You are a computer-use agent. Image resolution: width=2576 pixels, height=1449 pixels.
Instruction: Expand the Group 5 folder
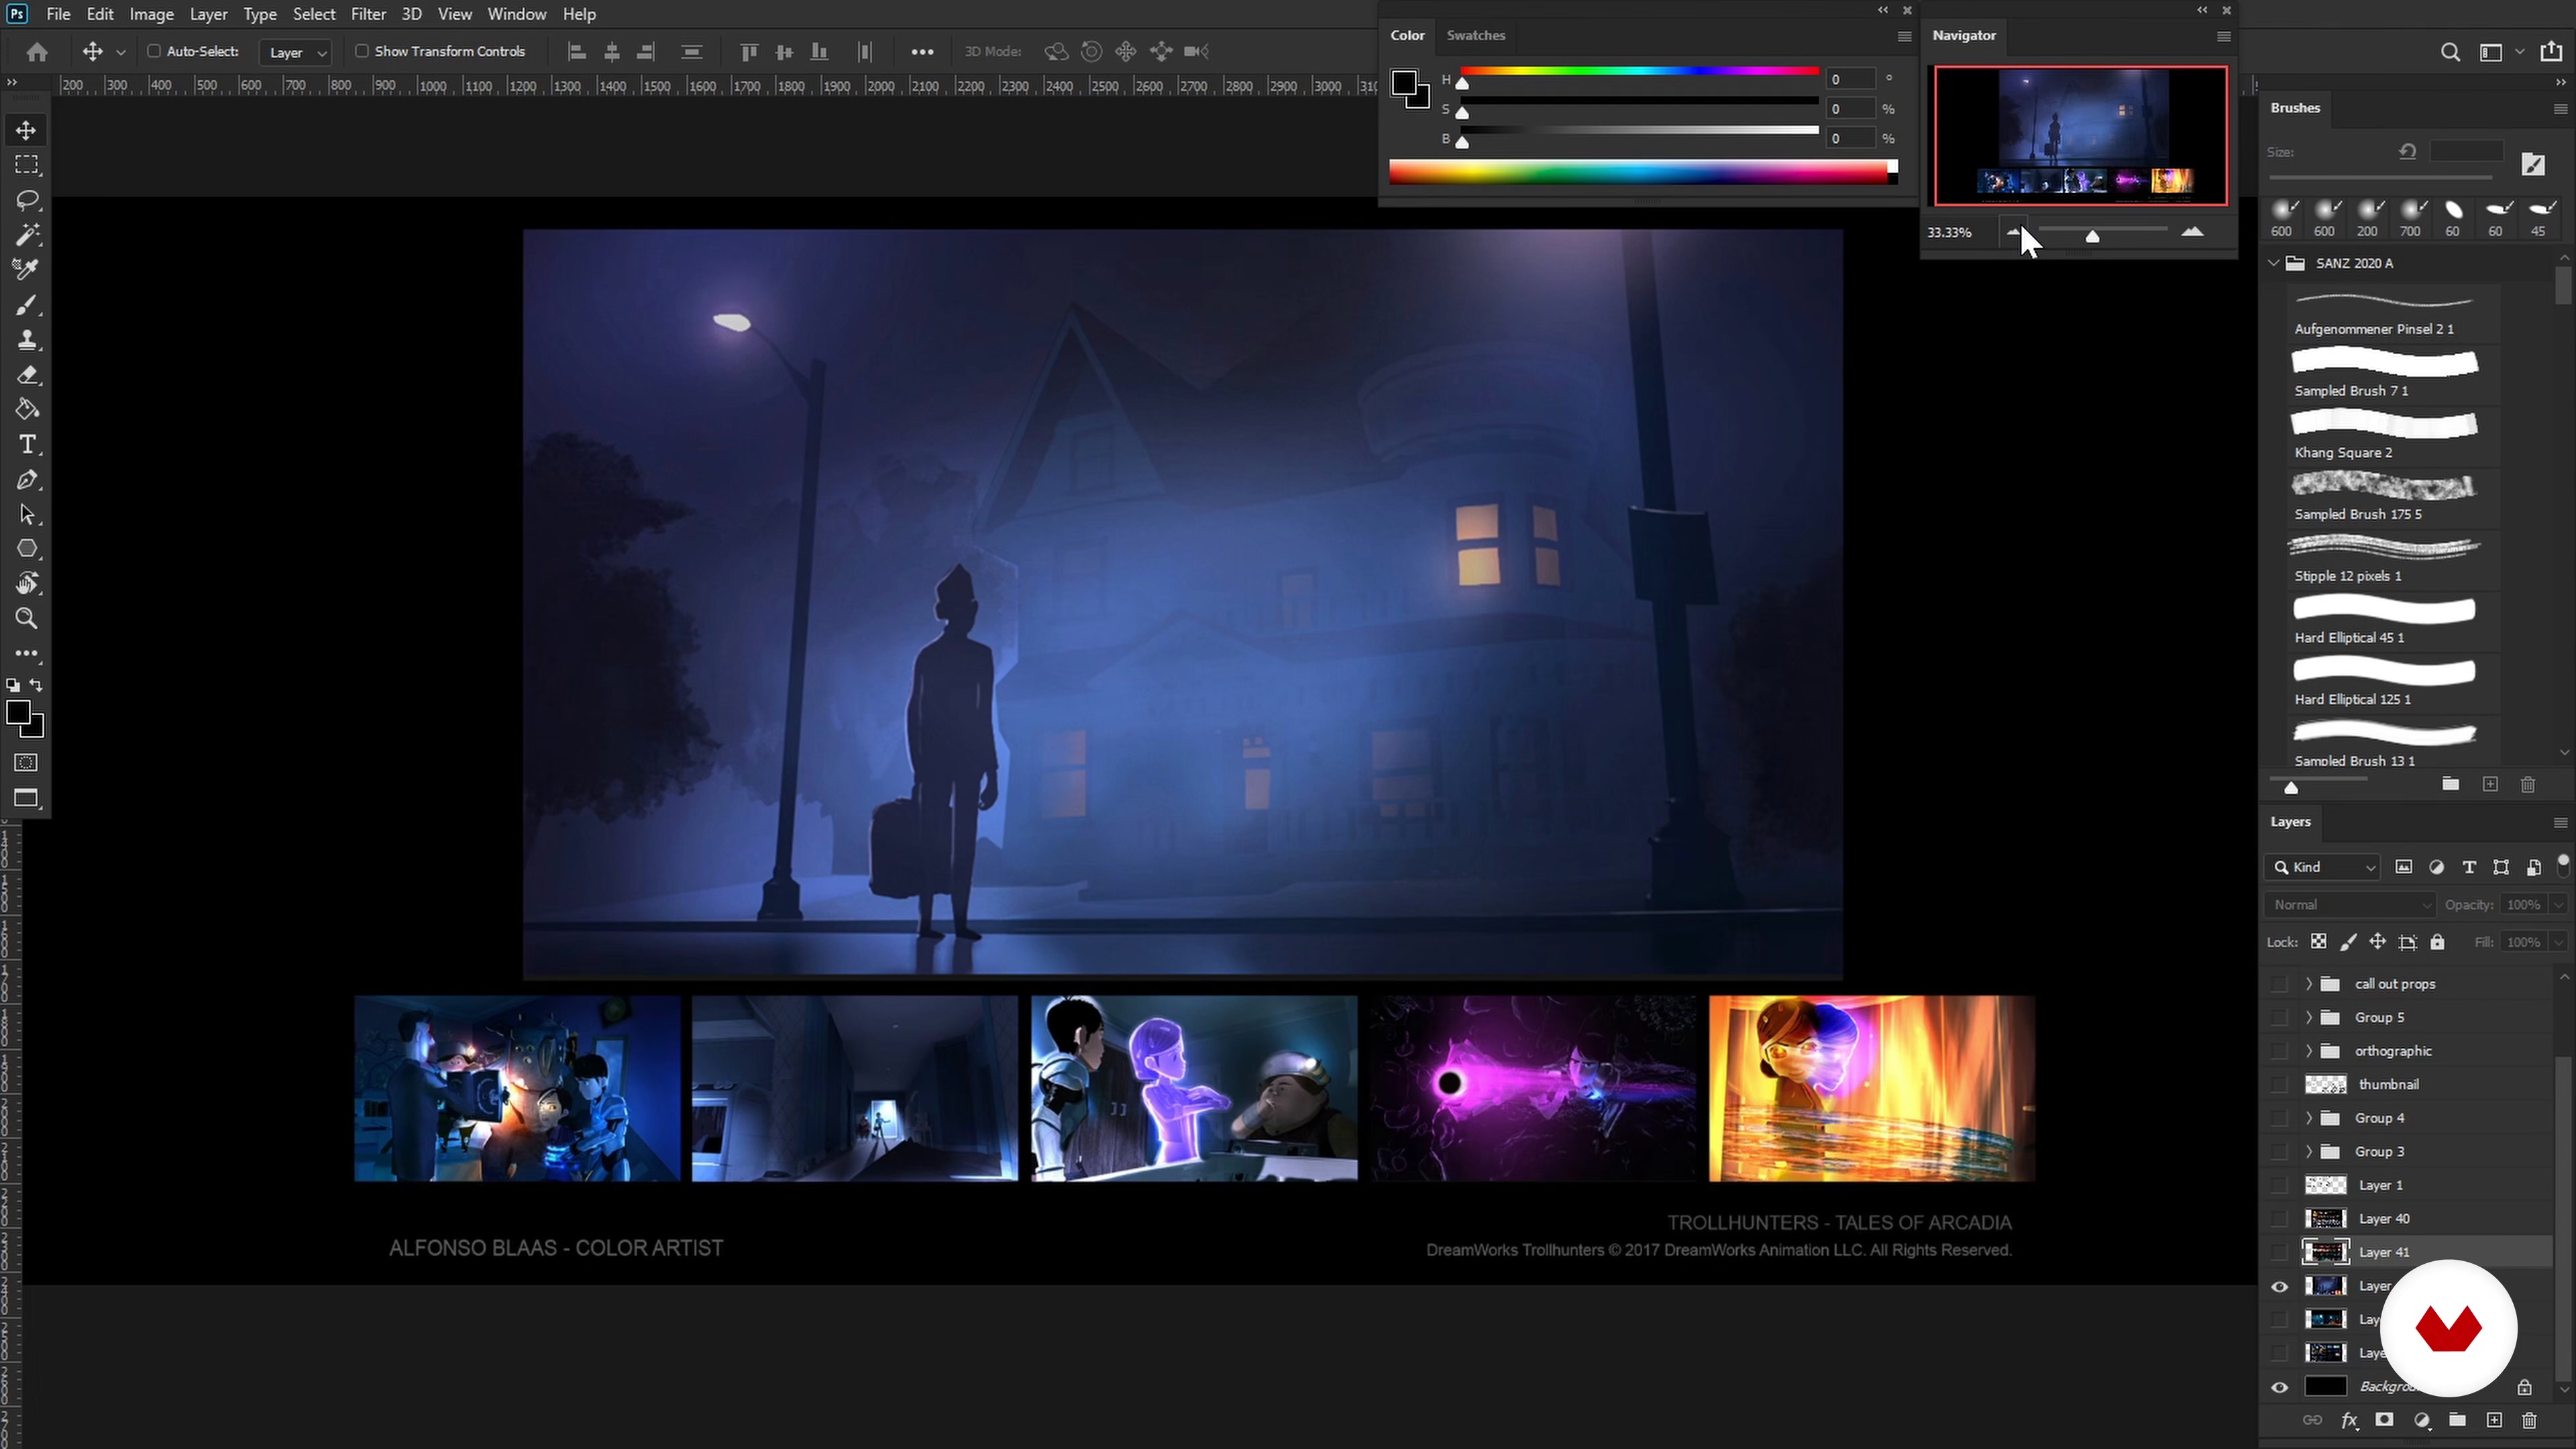[2308, 1017]
